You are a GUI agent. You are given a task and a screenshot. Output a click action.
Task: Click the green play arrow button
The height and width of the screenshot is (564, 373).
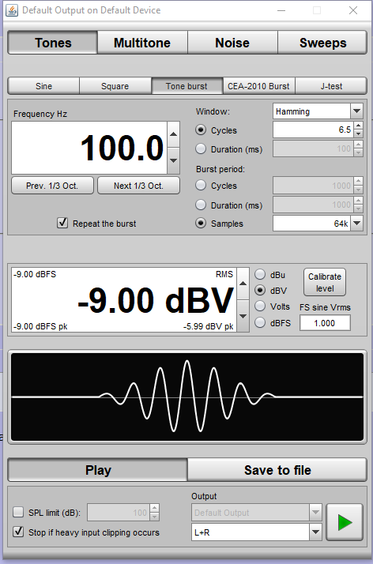point(345,522)
